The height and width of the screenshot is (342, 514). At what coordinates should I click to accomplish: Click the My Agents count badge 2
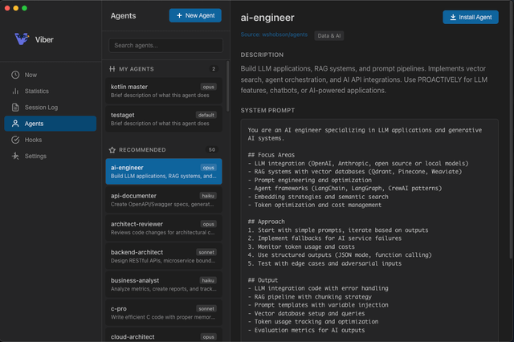coord(214,69)
